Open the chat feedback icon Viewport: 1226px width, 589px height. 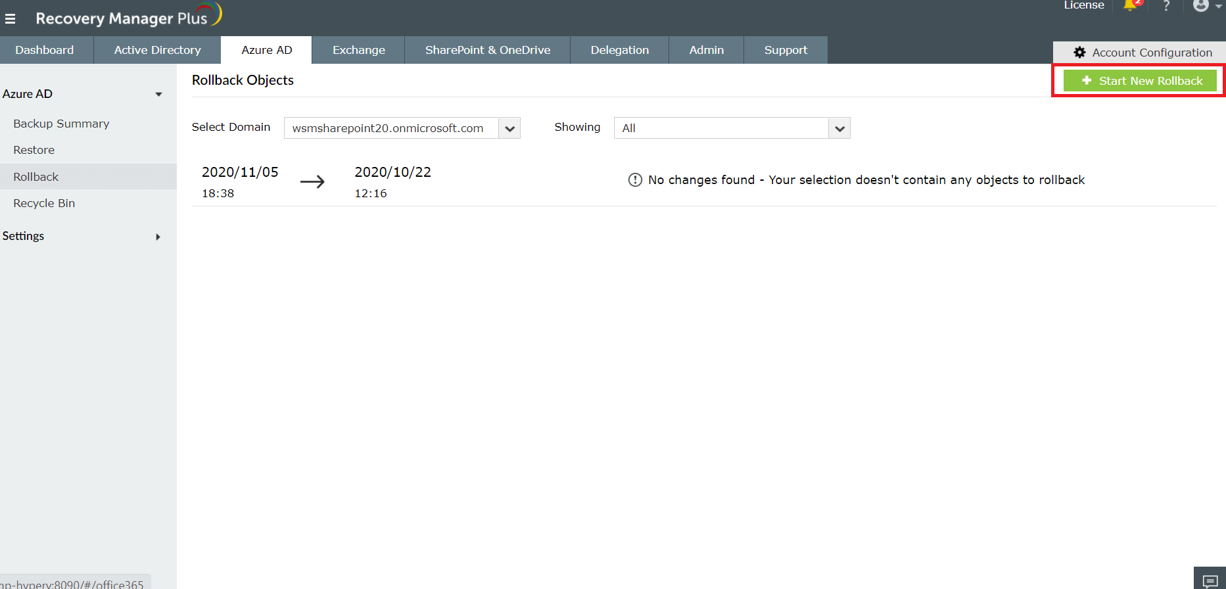1210,580
